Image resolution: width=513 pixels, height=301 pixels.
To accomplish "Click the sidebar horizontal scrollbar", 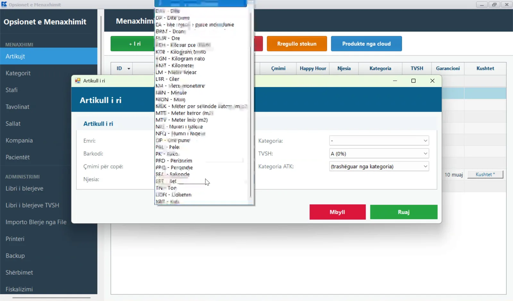I will click(x=51, y=297).
